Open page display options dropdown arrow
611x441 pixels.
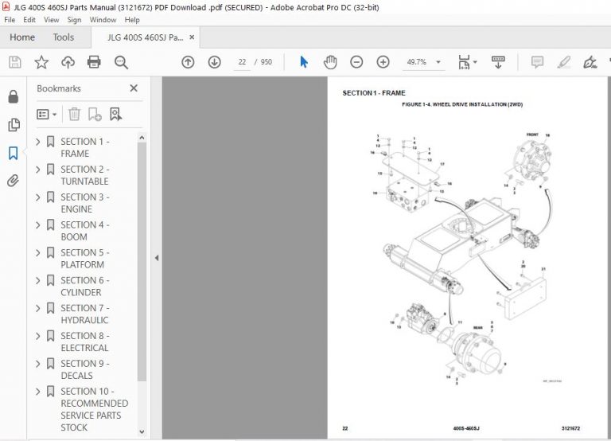click(x=475, y=62)
